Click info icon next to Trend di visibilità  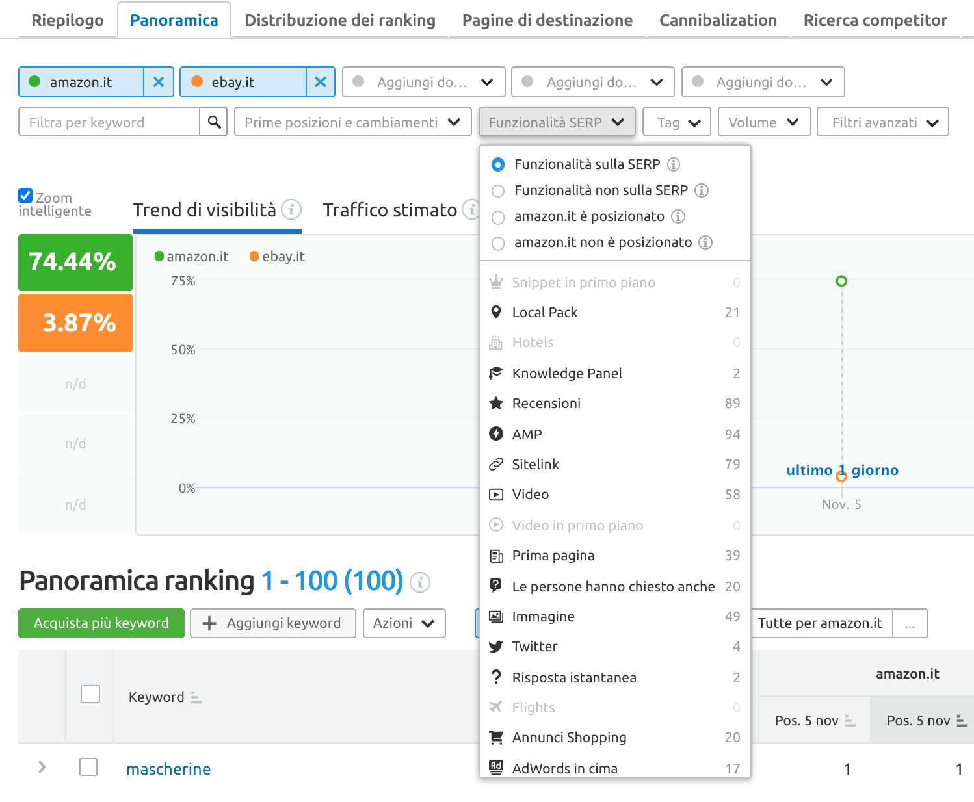[291, 209]
